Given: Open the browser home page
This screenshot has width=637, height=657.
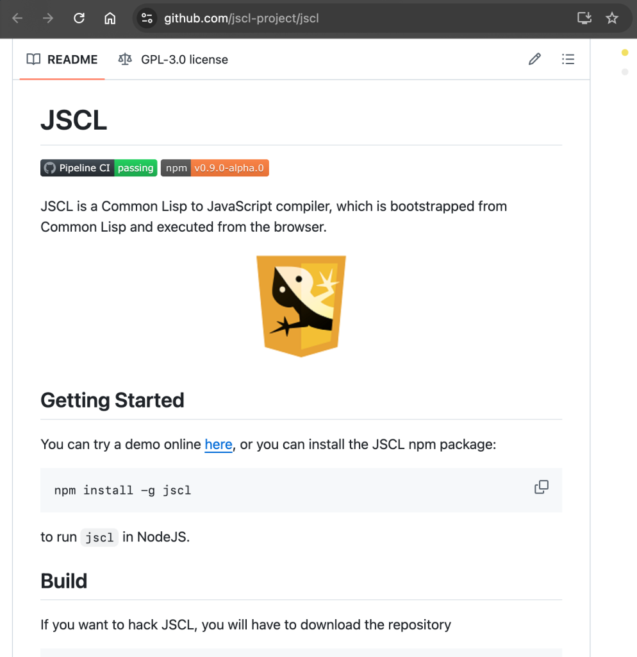Looking at the screenshot, I should coord(110,18).
